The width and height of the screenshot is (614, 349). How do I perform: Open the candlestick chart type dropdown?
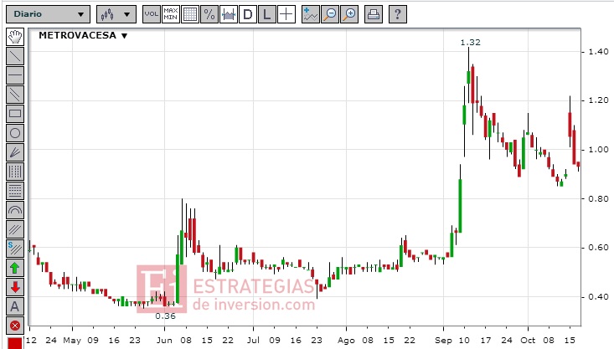pos(116,14)
